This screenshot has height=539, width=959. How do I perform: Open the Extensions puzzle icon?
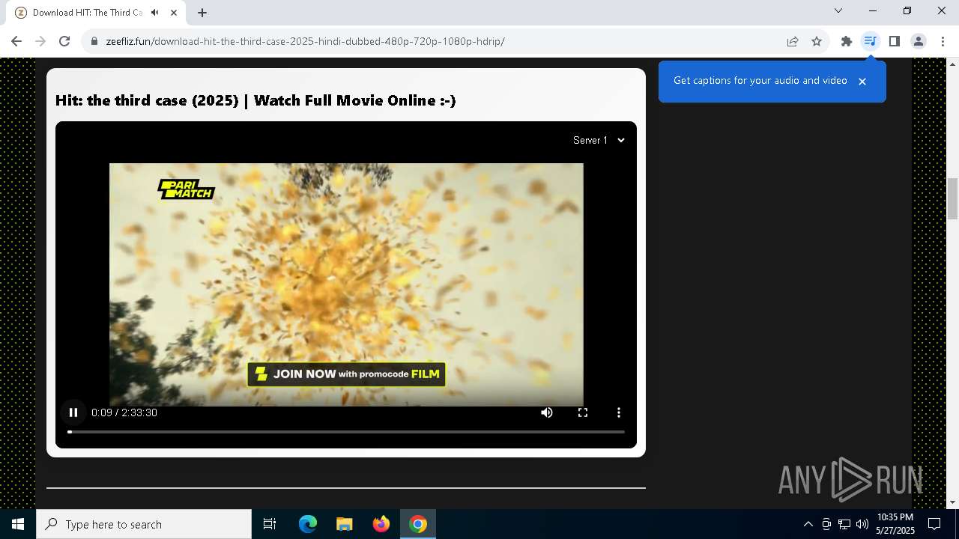[x=847, y=41]
